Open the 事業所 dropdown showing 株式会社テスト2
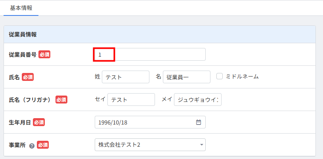This screenshot has width=323, height=159. tap(150, 145)
